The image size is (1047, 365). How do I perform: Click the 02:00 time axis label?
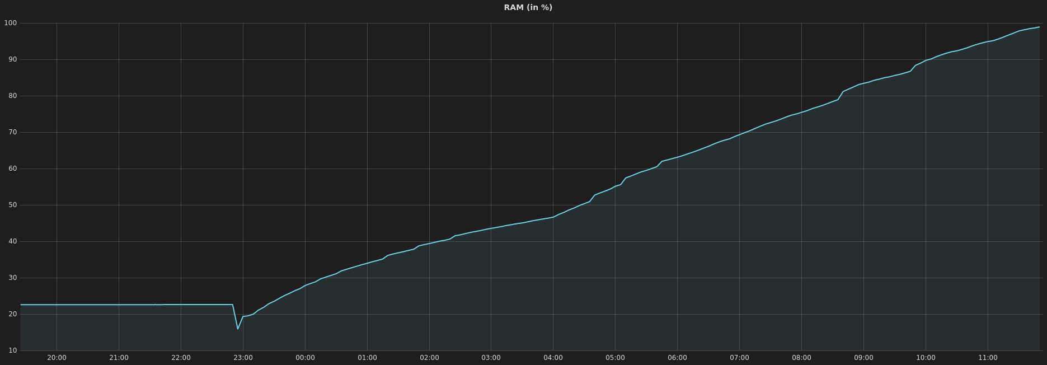(x=429, y=358)
